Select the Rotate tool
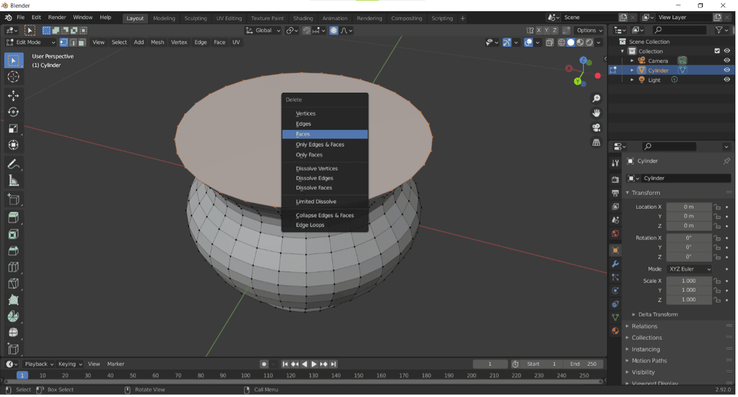The height and width of the screenshot is (397, 738). coord(13,112)
